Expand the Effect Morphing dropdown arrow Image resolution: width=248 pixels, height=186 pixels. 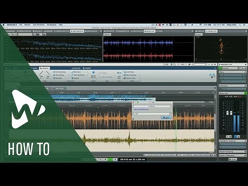[139, 75]
